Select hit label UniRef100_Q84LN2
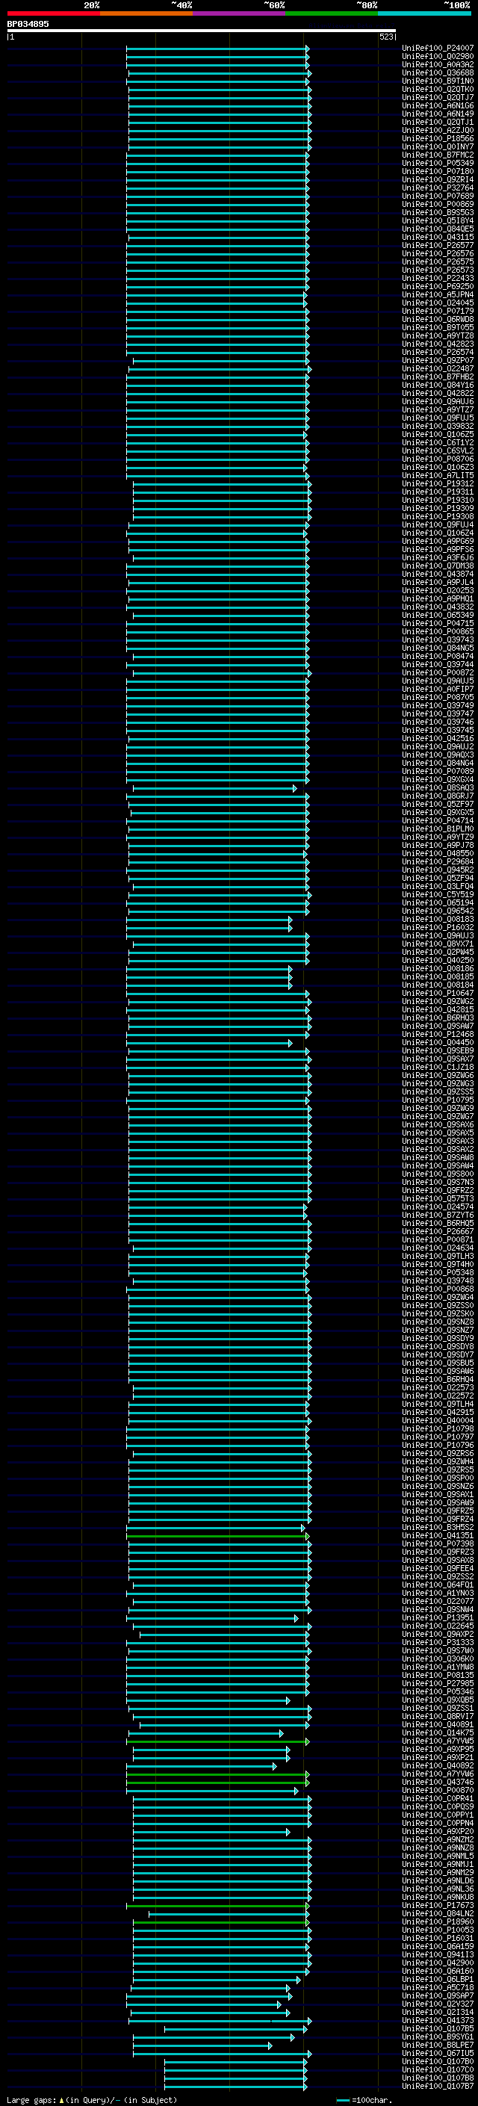This screenshot has height=2106, width=478. coord(438,1913)
